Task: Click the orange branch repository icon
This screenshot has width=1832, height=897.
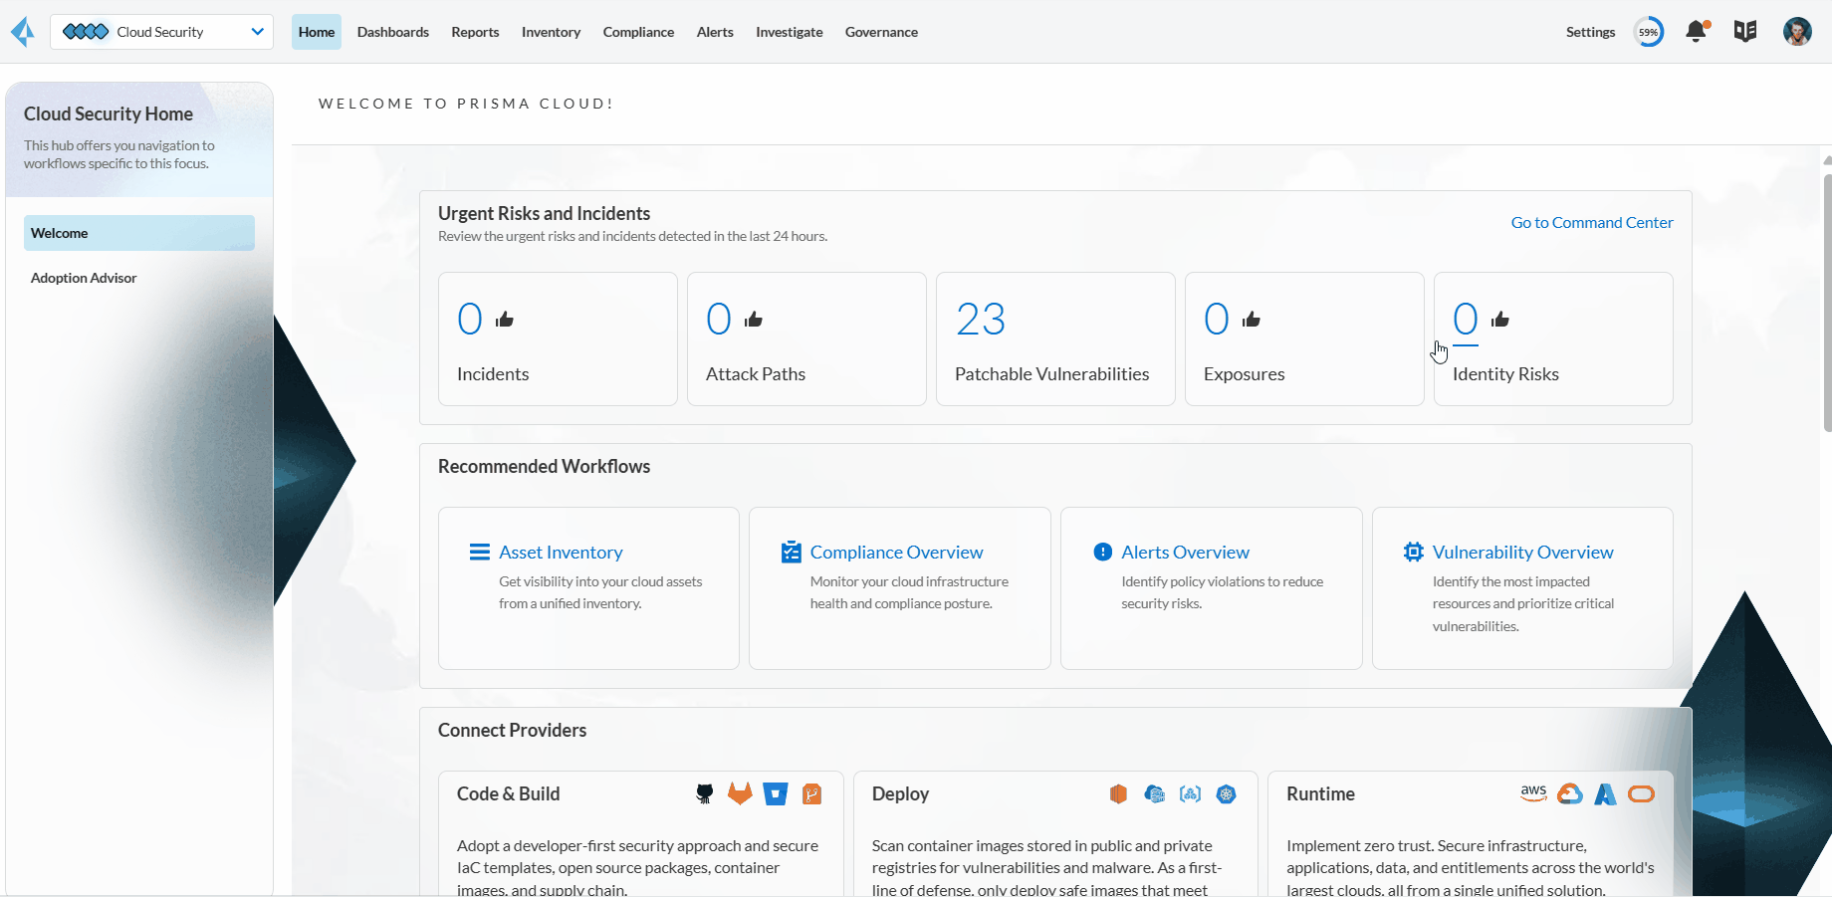Action: pyautogui.click(x=812, y=793)
